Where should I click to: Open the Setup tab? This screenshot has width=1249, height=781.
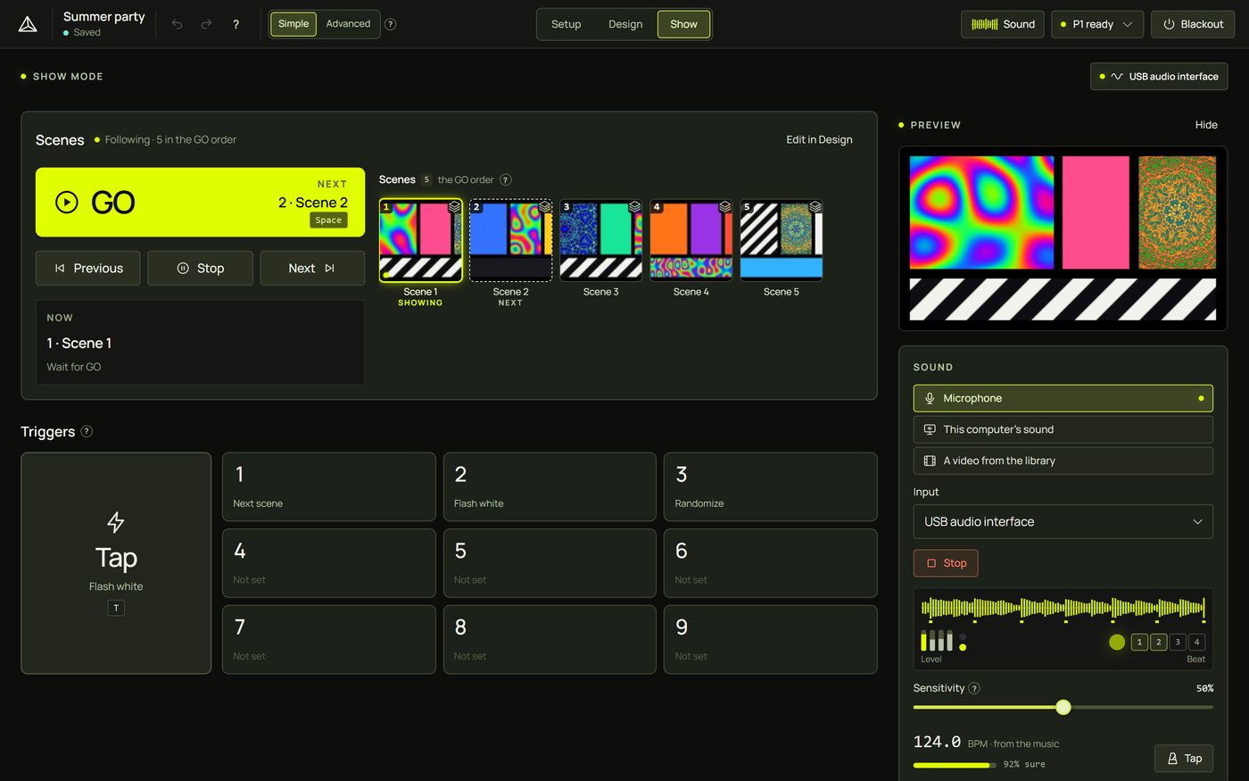[566, 24]
